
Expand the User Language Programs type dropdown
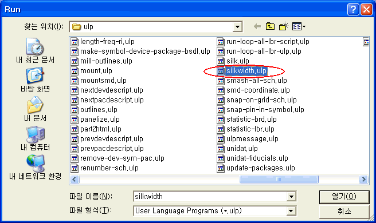tap(291, 211)
